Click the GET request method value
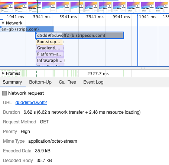Image resolution: width=169 pixels, height=165 pixels. pyautogui.click(x=44, y=122)
